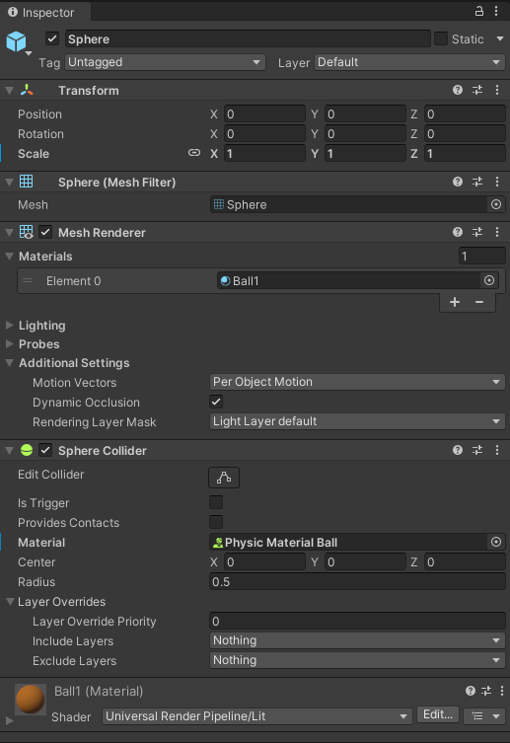The width and height of the screenshot is (510, 743).
Task: Click the Position X field
Action: click(x=264, y=114)
